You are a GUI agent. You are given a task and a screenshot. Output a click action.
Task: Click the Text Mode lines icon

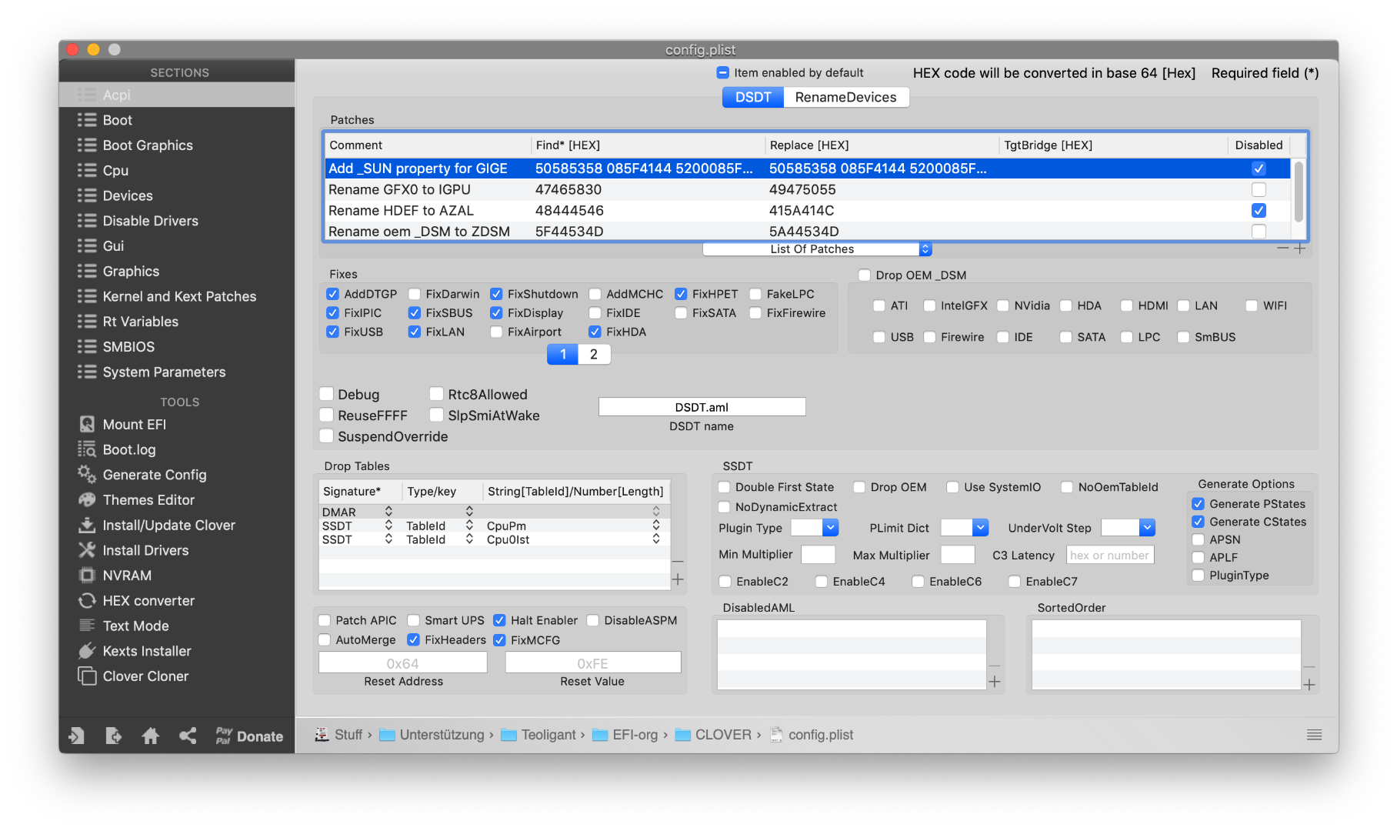tap(87, 626)
